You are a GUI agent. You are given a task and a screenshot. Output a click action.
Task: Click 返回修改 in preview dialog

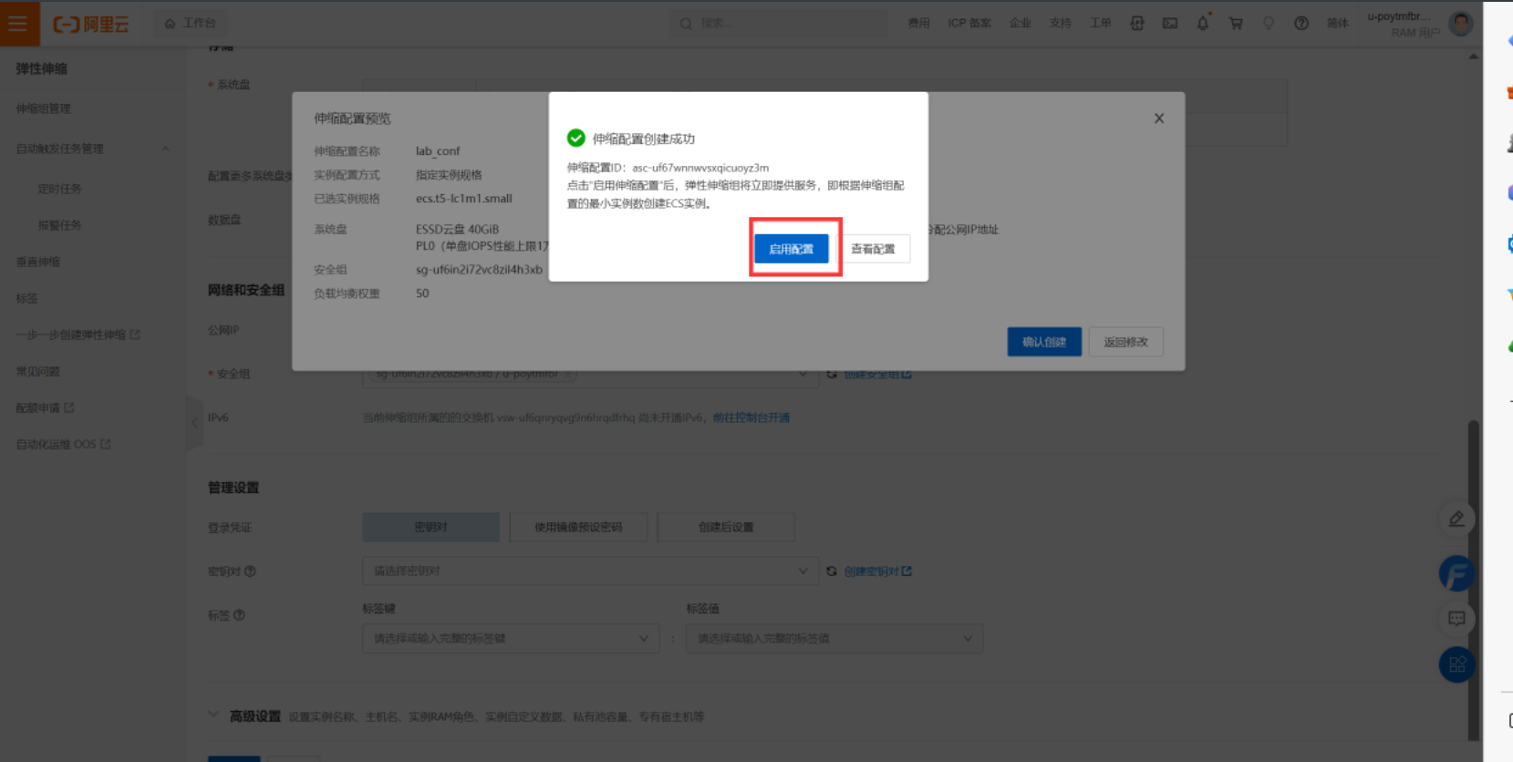(1125, 342)
